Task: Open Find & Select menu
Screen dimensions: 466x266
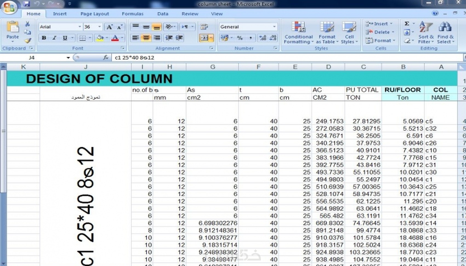Action: 445,32
